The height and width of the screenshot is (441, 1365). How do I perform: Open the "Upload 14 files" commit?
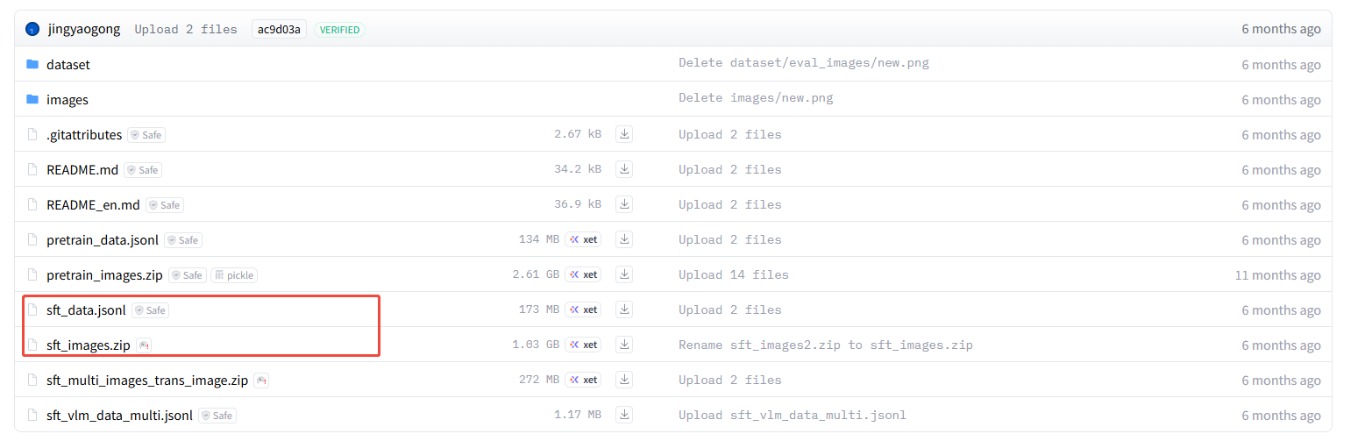[734, 274]
